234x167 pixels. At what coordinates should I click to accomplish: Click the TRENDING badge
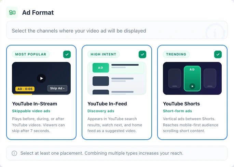[176, 54]
